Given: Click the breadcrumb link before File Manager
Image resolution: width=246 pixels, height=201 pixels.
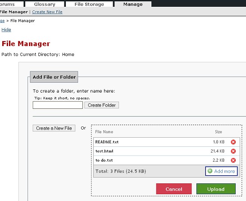Looking at the screenshot, I should coord(2,21).
